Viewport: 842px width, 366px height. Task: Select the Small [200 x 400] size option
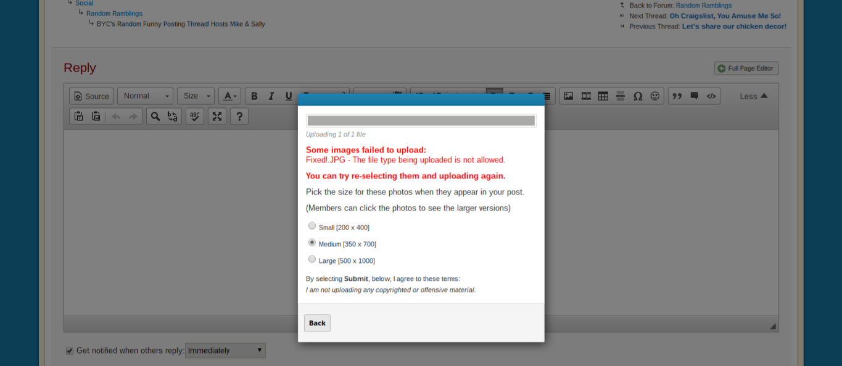pyautogui.click(x=312, y=226)
